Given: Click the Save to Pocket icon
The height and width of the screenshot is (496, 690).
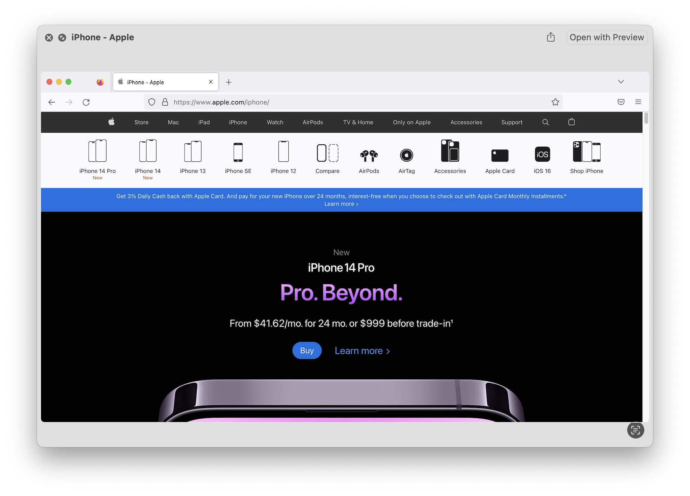Looking at the screenshot, I should (x=621, y=102).
